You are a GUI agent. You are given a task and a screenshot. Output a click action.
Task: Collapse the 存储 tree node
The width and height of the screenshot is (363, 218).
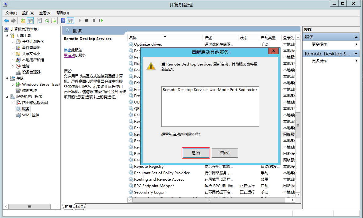7,78
